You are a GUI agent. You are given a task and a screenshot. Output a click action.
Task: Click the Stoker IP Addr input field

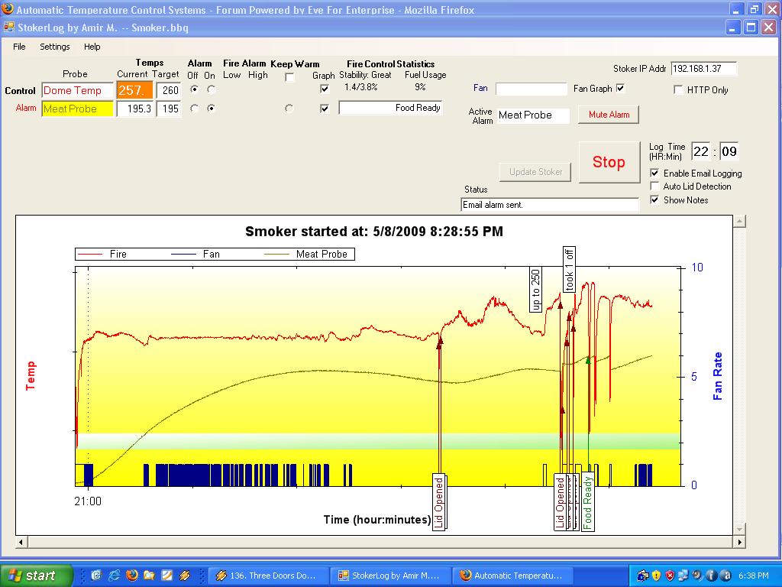[x=704, y=69]
